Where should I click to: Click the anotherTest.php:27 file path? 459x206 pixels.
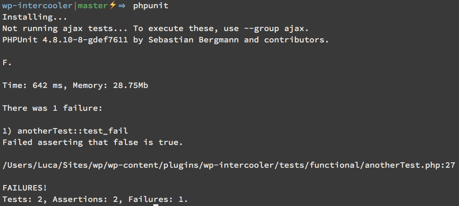229,165
